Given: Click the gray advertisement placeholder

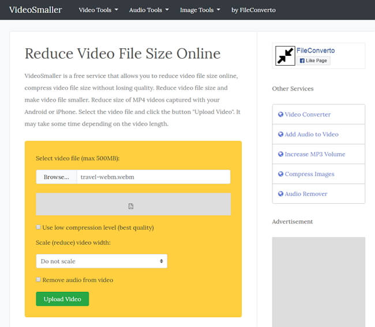Looking at the screenshot, I should click(x=318, y=282).
